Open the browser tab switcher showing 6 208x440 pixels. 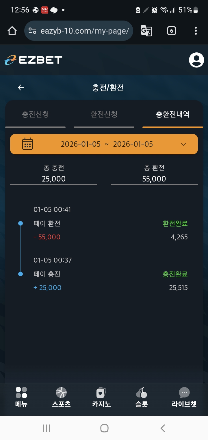click(x=171, y=31)
